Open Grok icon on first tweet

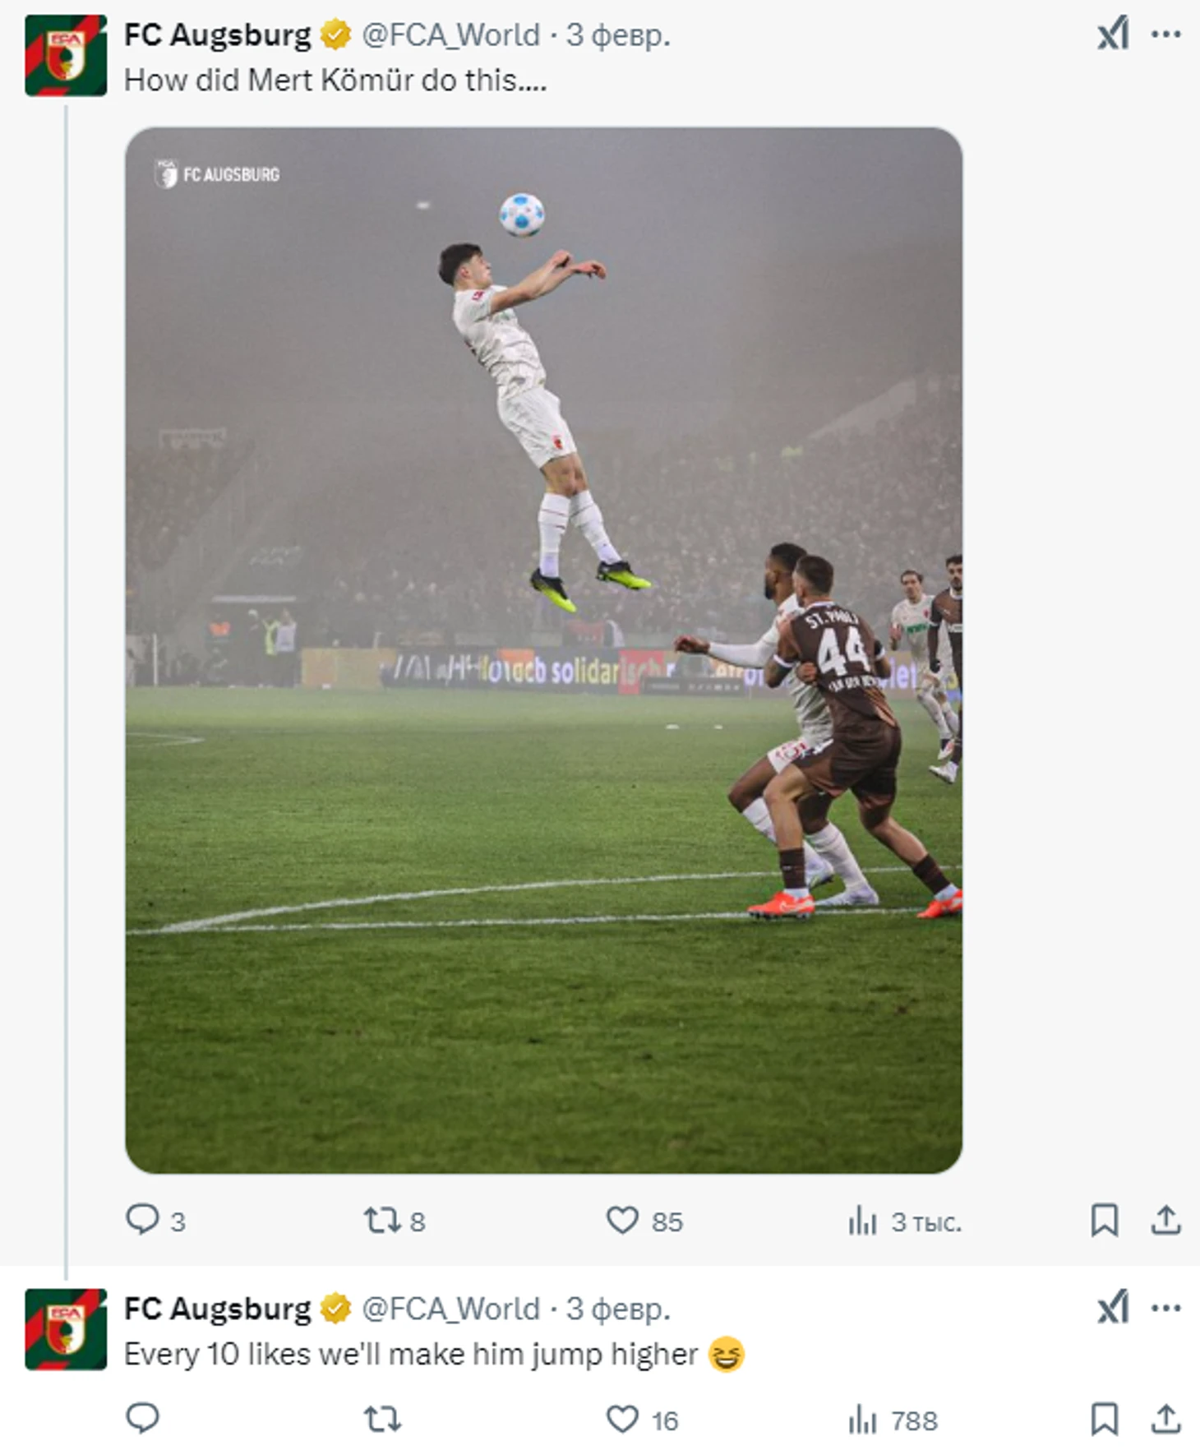1113,35
